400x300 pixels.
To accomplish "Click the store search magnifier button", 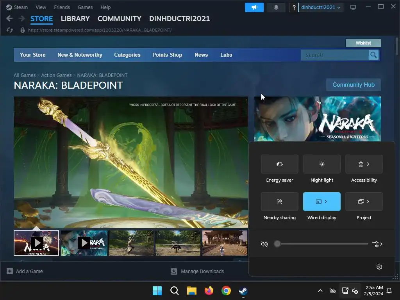I will pos(373,55).
